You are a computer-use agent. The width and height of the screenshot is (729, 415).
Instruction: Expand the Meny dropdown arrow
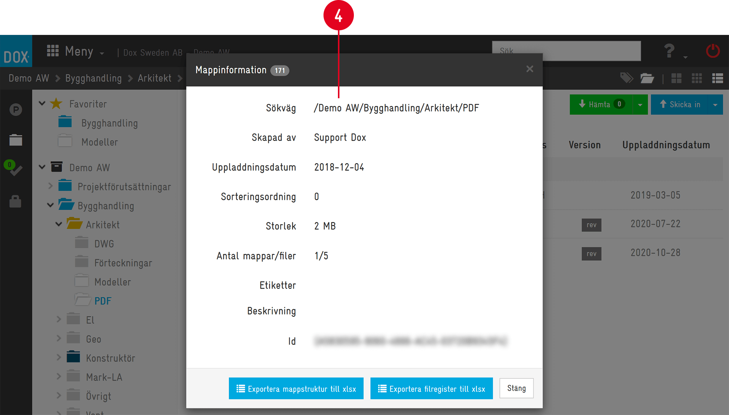102,53
